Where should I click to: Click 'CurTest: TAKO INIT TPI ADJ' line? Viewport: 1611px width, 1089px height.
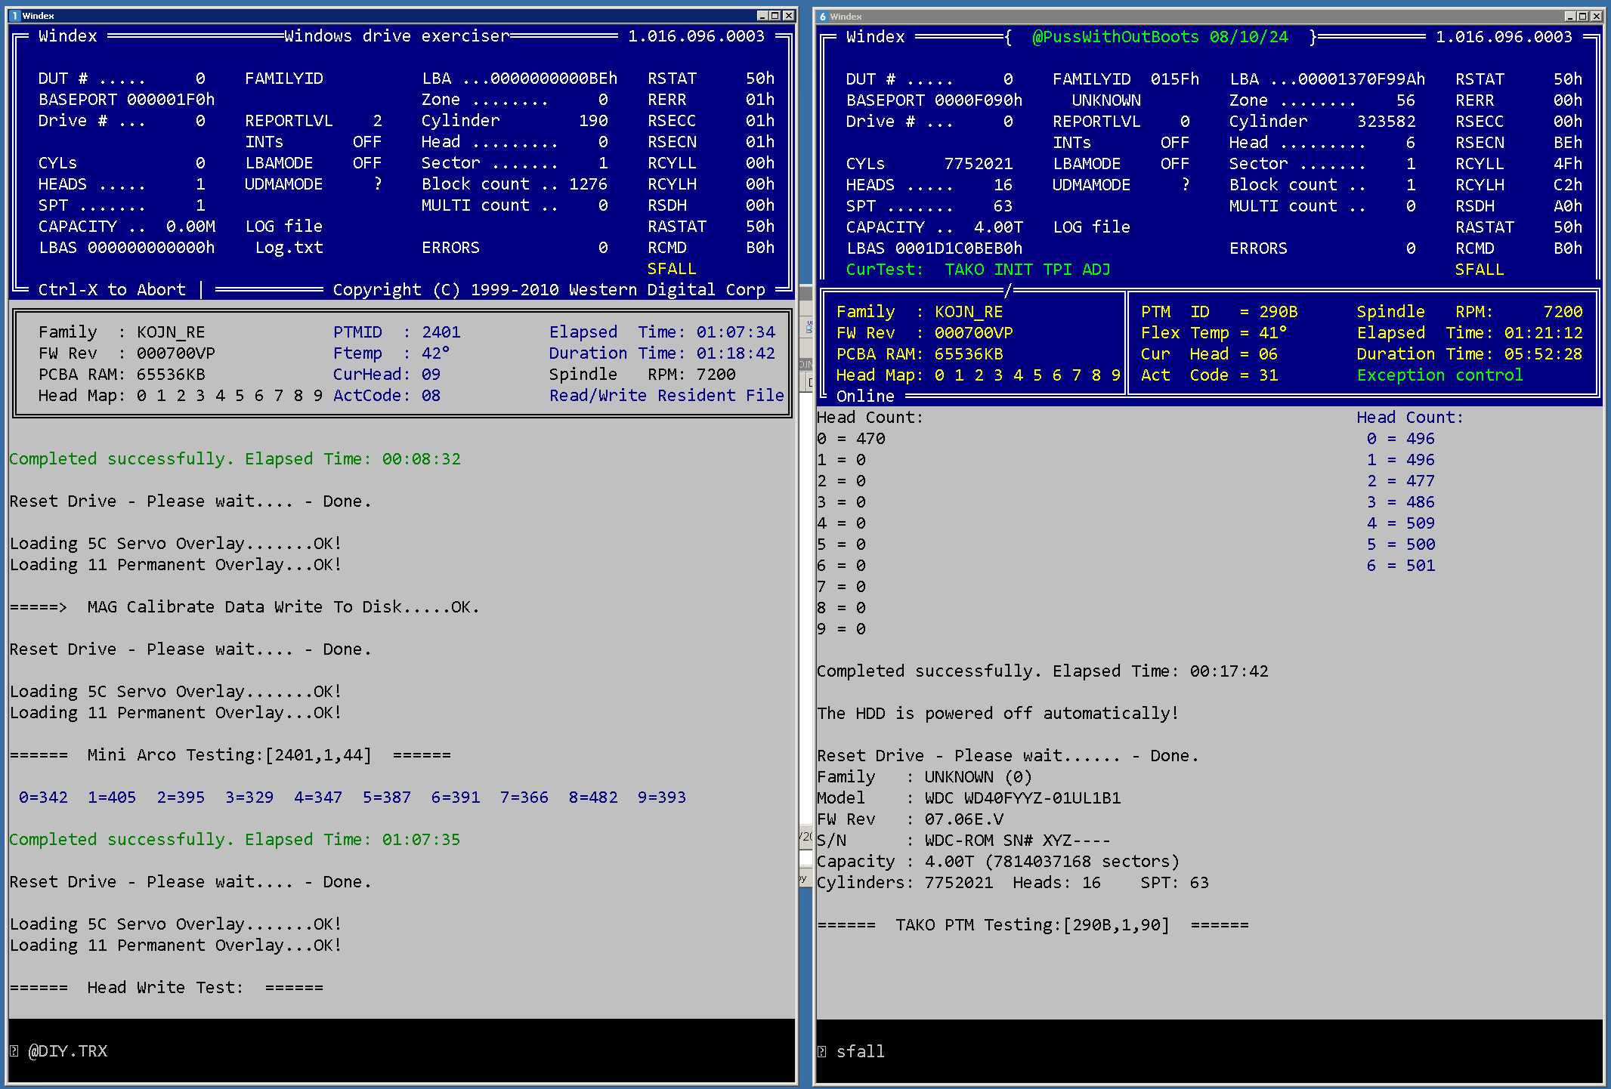click(979, 269)
